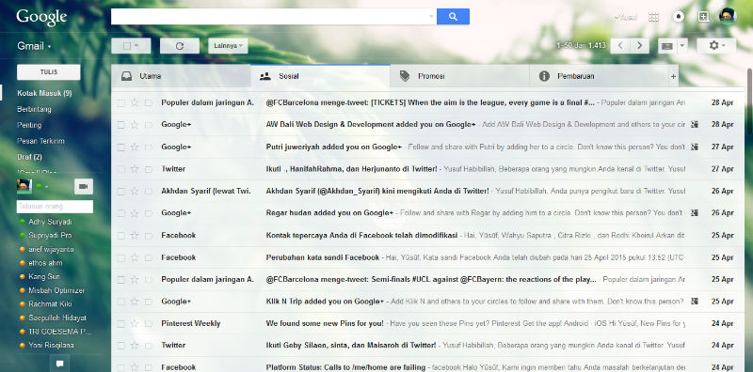The width and height of the screenshot is (753, 372).
Task: Switch to the Sosial tab
Action: coord(320,76)
